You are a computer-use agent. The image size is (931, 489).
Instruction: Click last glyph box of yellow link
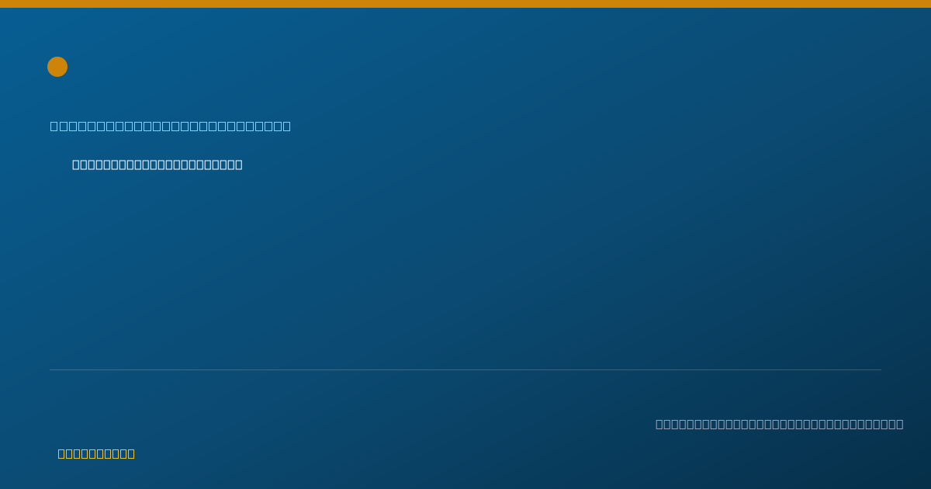click(x=130, y=453)
